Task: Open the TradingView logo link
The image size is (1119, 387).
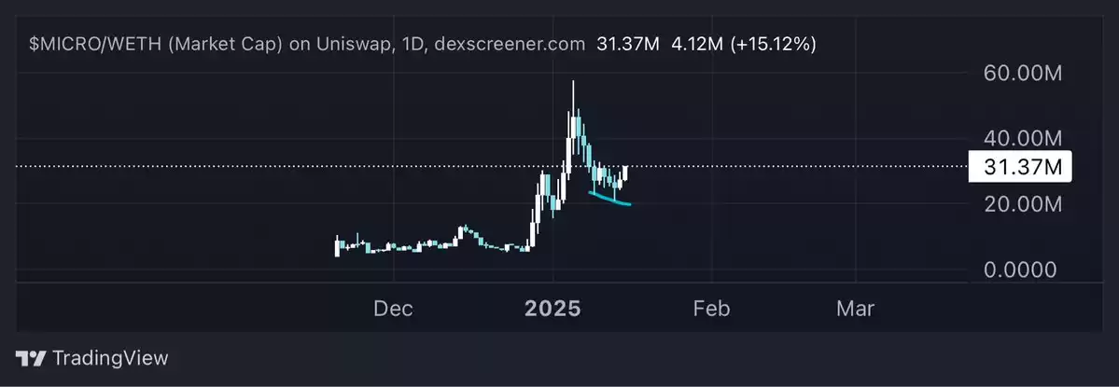Action: pos(91,358)
